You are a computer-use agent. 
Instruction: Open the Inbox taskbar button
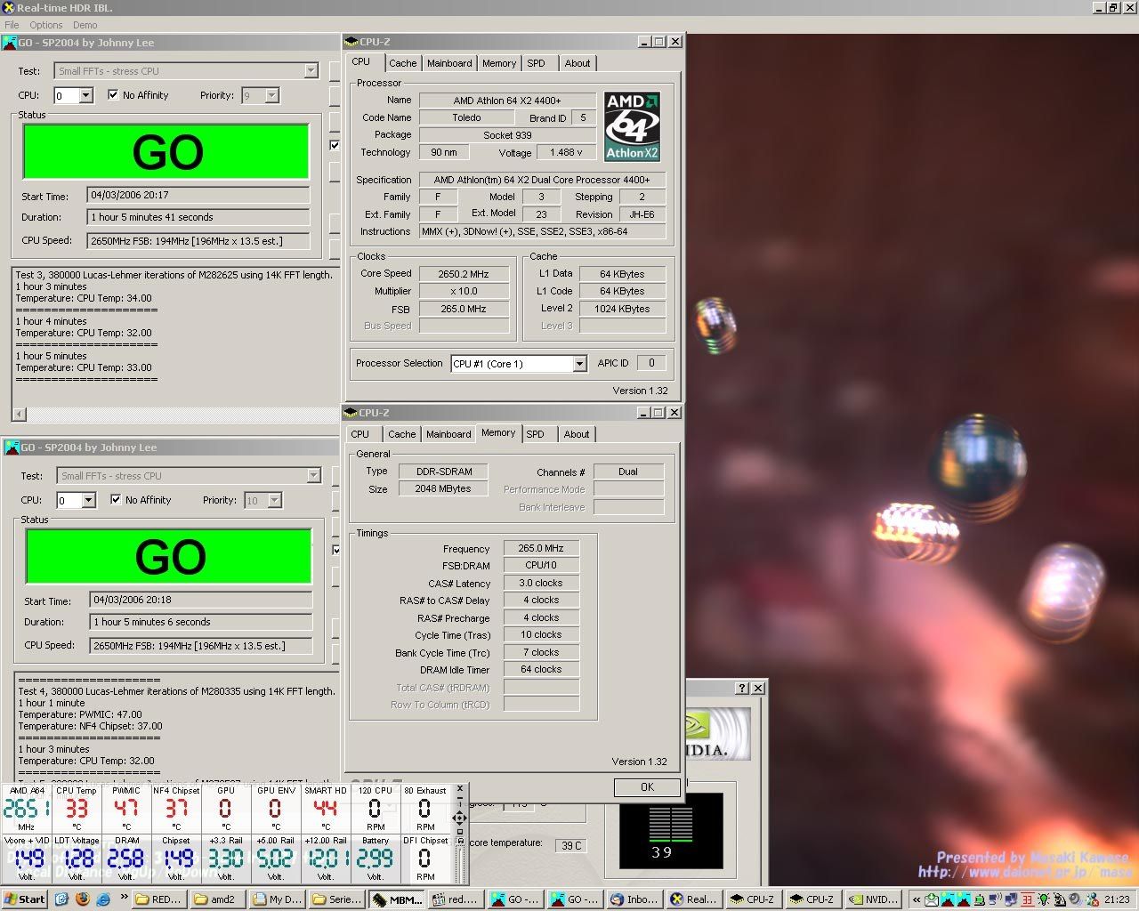click(x=635, y=899)
